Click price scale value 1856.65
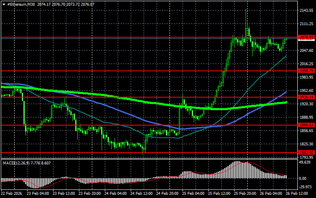This screenshot has height=198, width=316. pos(306,131)
